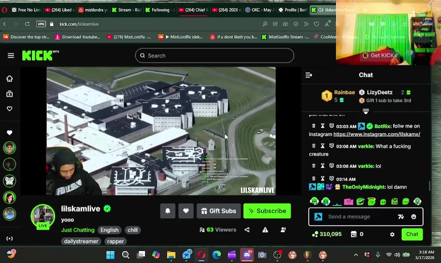Viewport: 441px width, 263px height.
Task: Select the chill tag
Action: [x=133, y=230]
